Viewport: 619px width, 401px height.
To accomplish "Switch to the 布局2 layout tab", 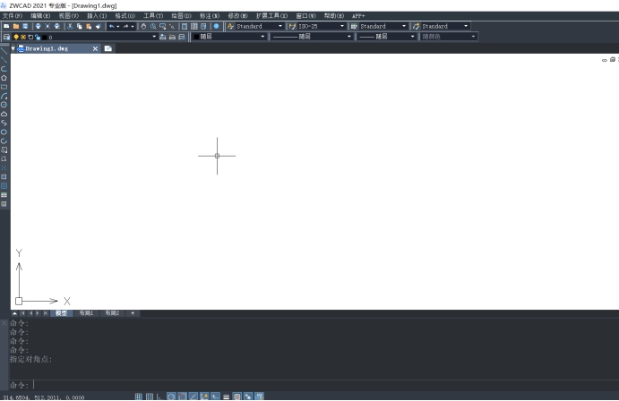I will point(112,313).
